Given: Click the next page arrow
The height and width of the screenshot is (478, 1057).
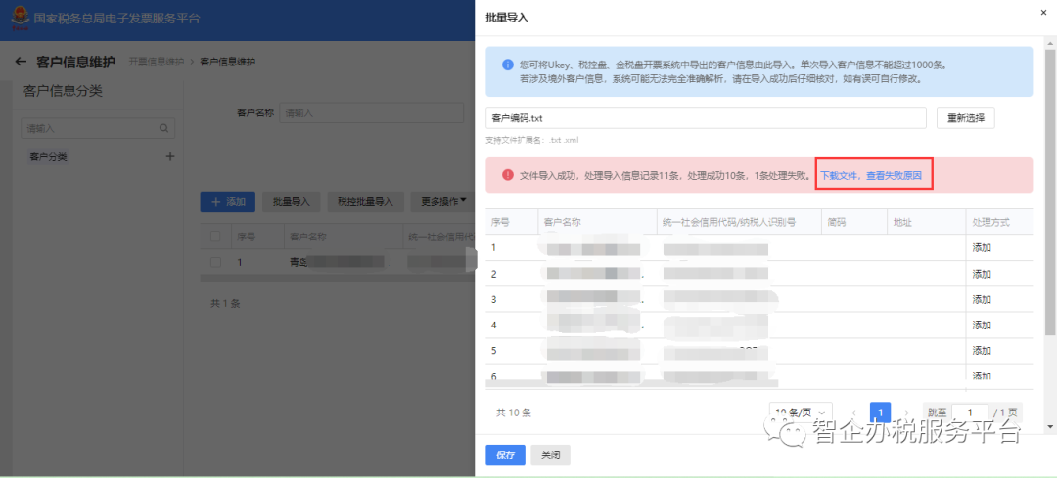Looking at the screenshot, I should 906,413.
